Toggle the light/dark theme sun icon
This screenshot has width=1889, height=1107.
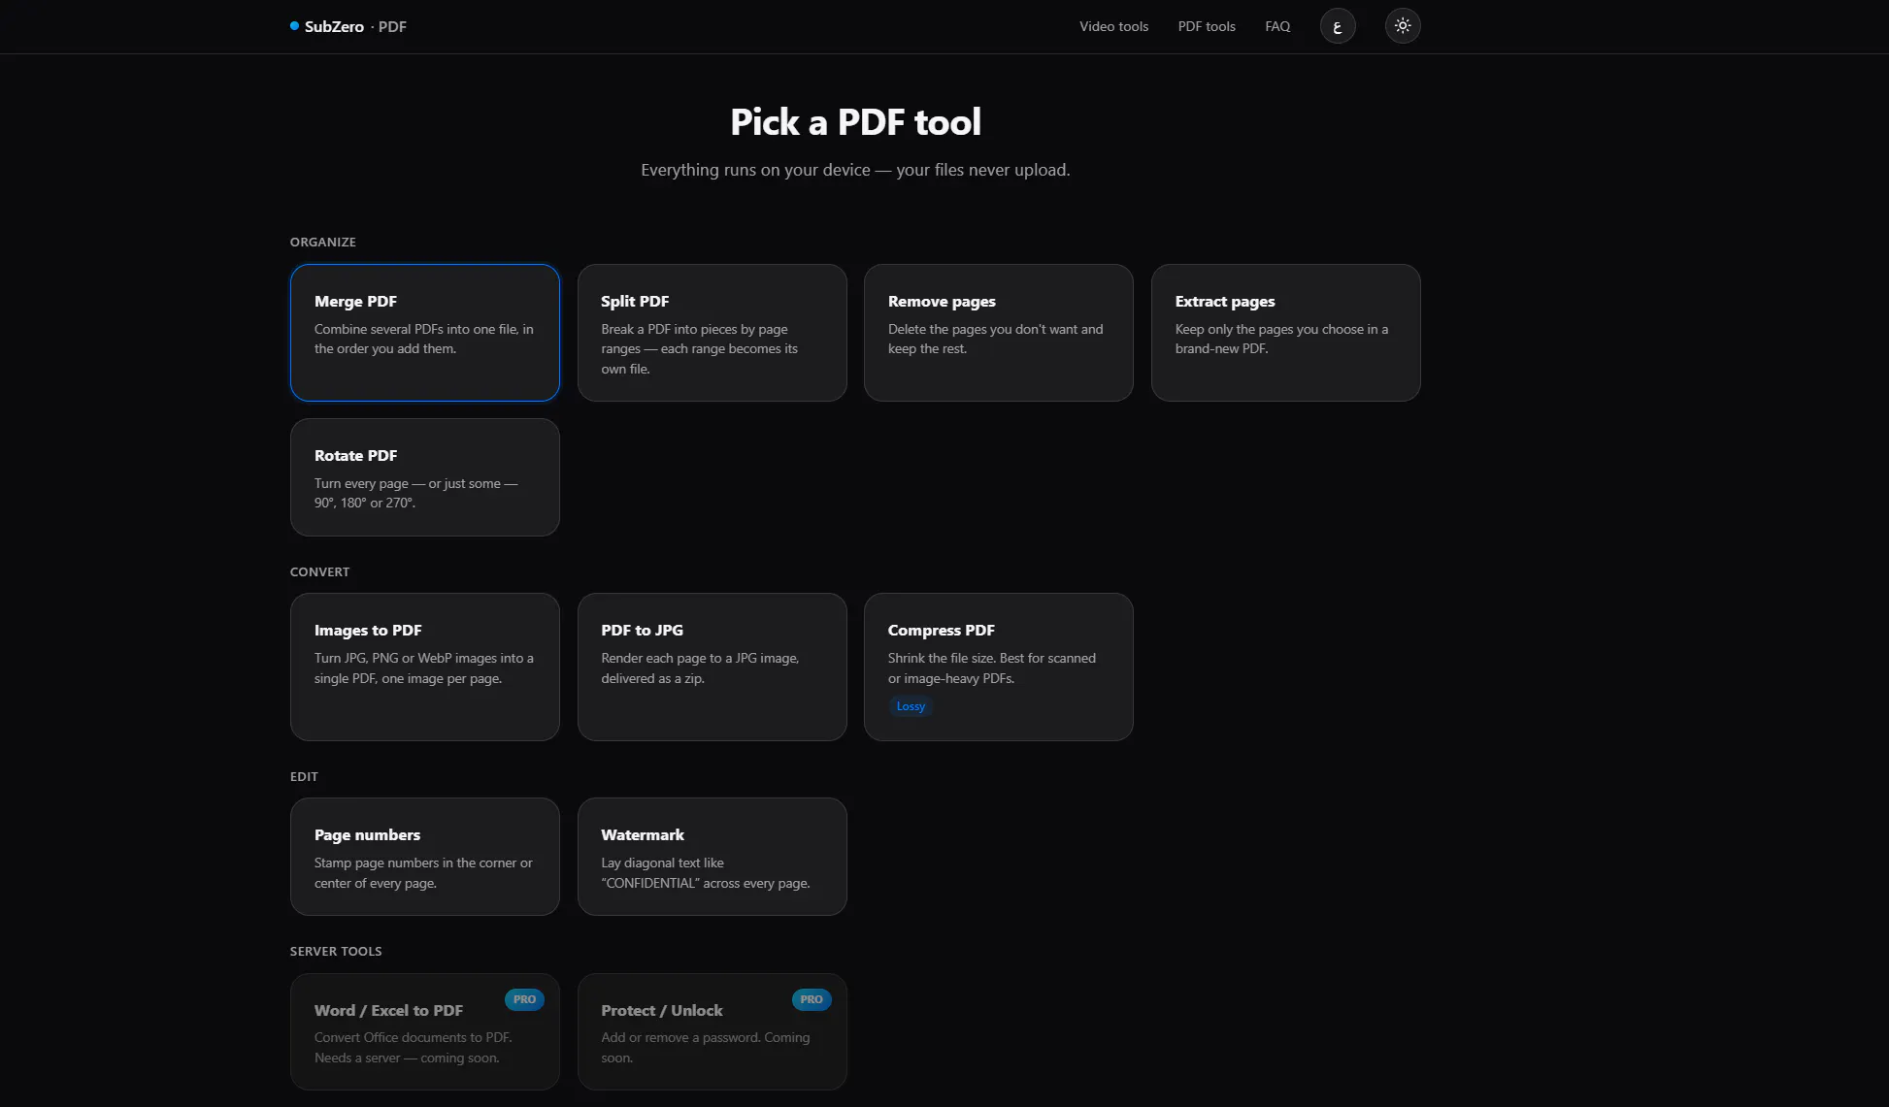click(1402, 26)
